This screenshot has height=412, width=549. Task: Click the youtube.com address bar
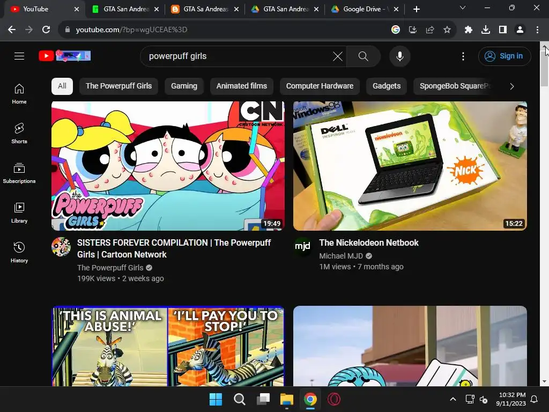click(224, 30)
